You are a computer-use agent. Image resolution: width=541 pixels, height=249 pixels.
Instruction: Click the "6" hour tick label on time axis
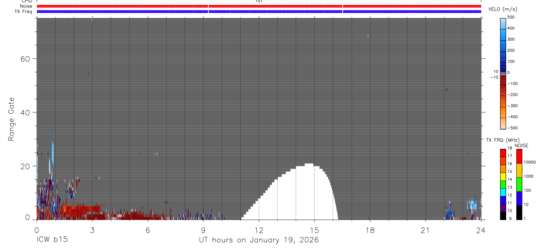pyautogui.click(x=148, y=230)
